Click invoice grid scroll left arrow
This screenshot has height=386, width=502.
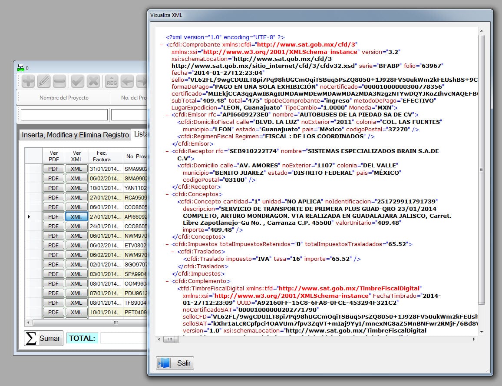tap(29, 323)
